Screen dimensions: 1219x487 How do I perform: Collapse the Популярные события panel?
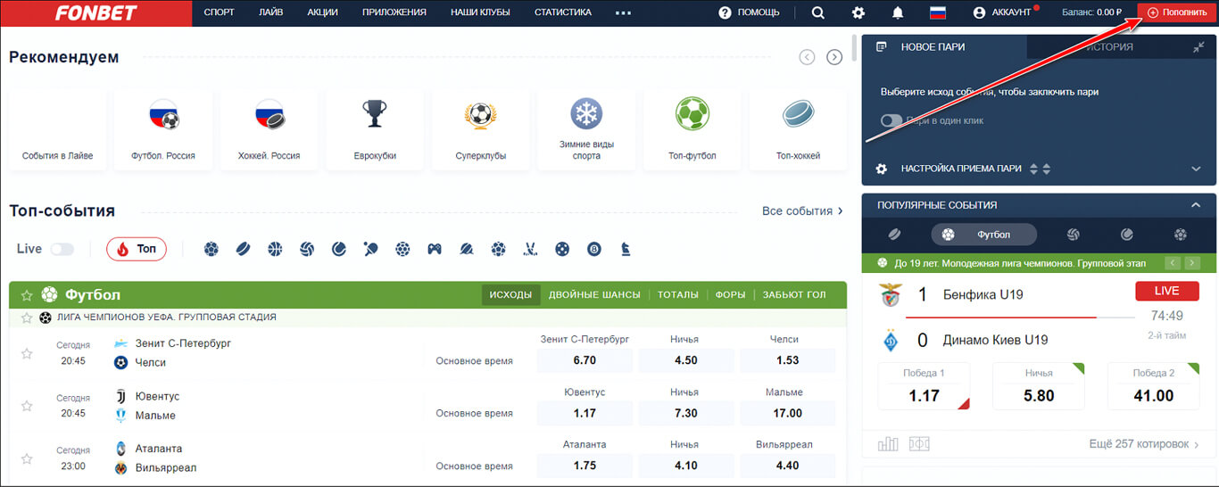pos(1196,204)
